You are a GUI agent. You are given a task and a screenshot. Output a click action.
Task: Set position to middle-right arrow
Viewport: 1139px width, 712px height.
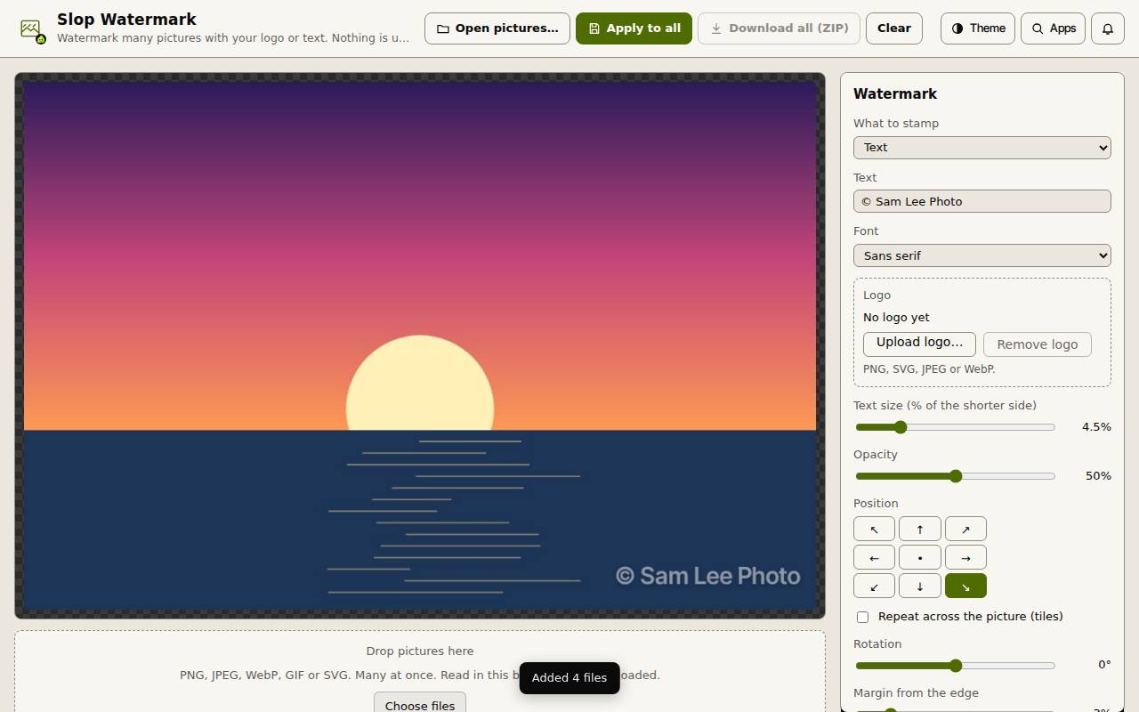pyautogui.click(x=965, y=557)
